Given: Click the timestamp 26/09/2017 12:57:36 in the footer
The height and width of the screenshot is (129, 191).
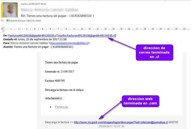Looking at the screenshot, I should tap(112, 126).
